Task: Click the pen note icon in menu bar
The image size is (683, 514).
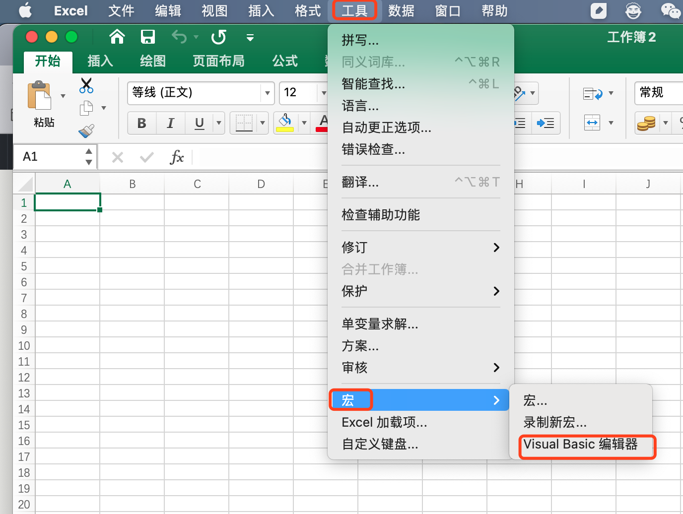Action: pos(598,10)
